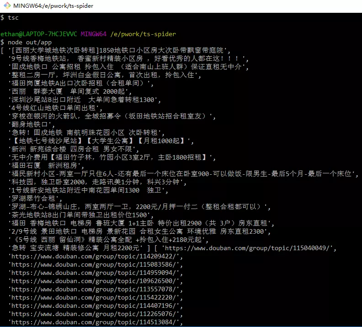Click the douban URL ending 115040049
Screen dimensions: 362x327
(249, 248)
